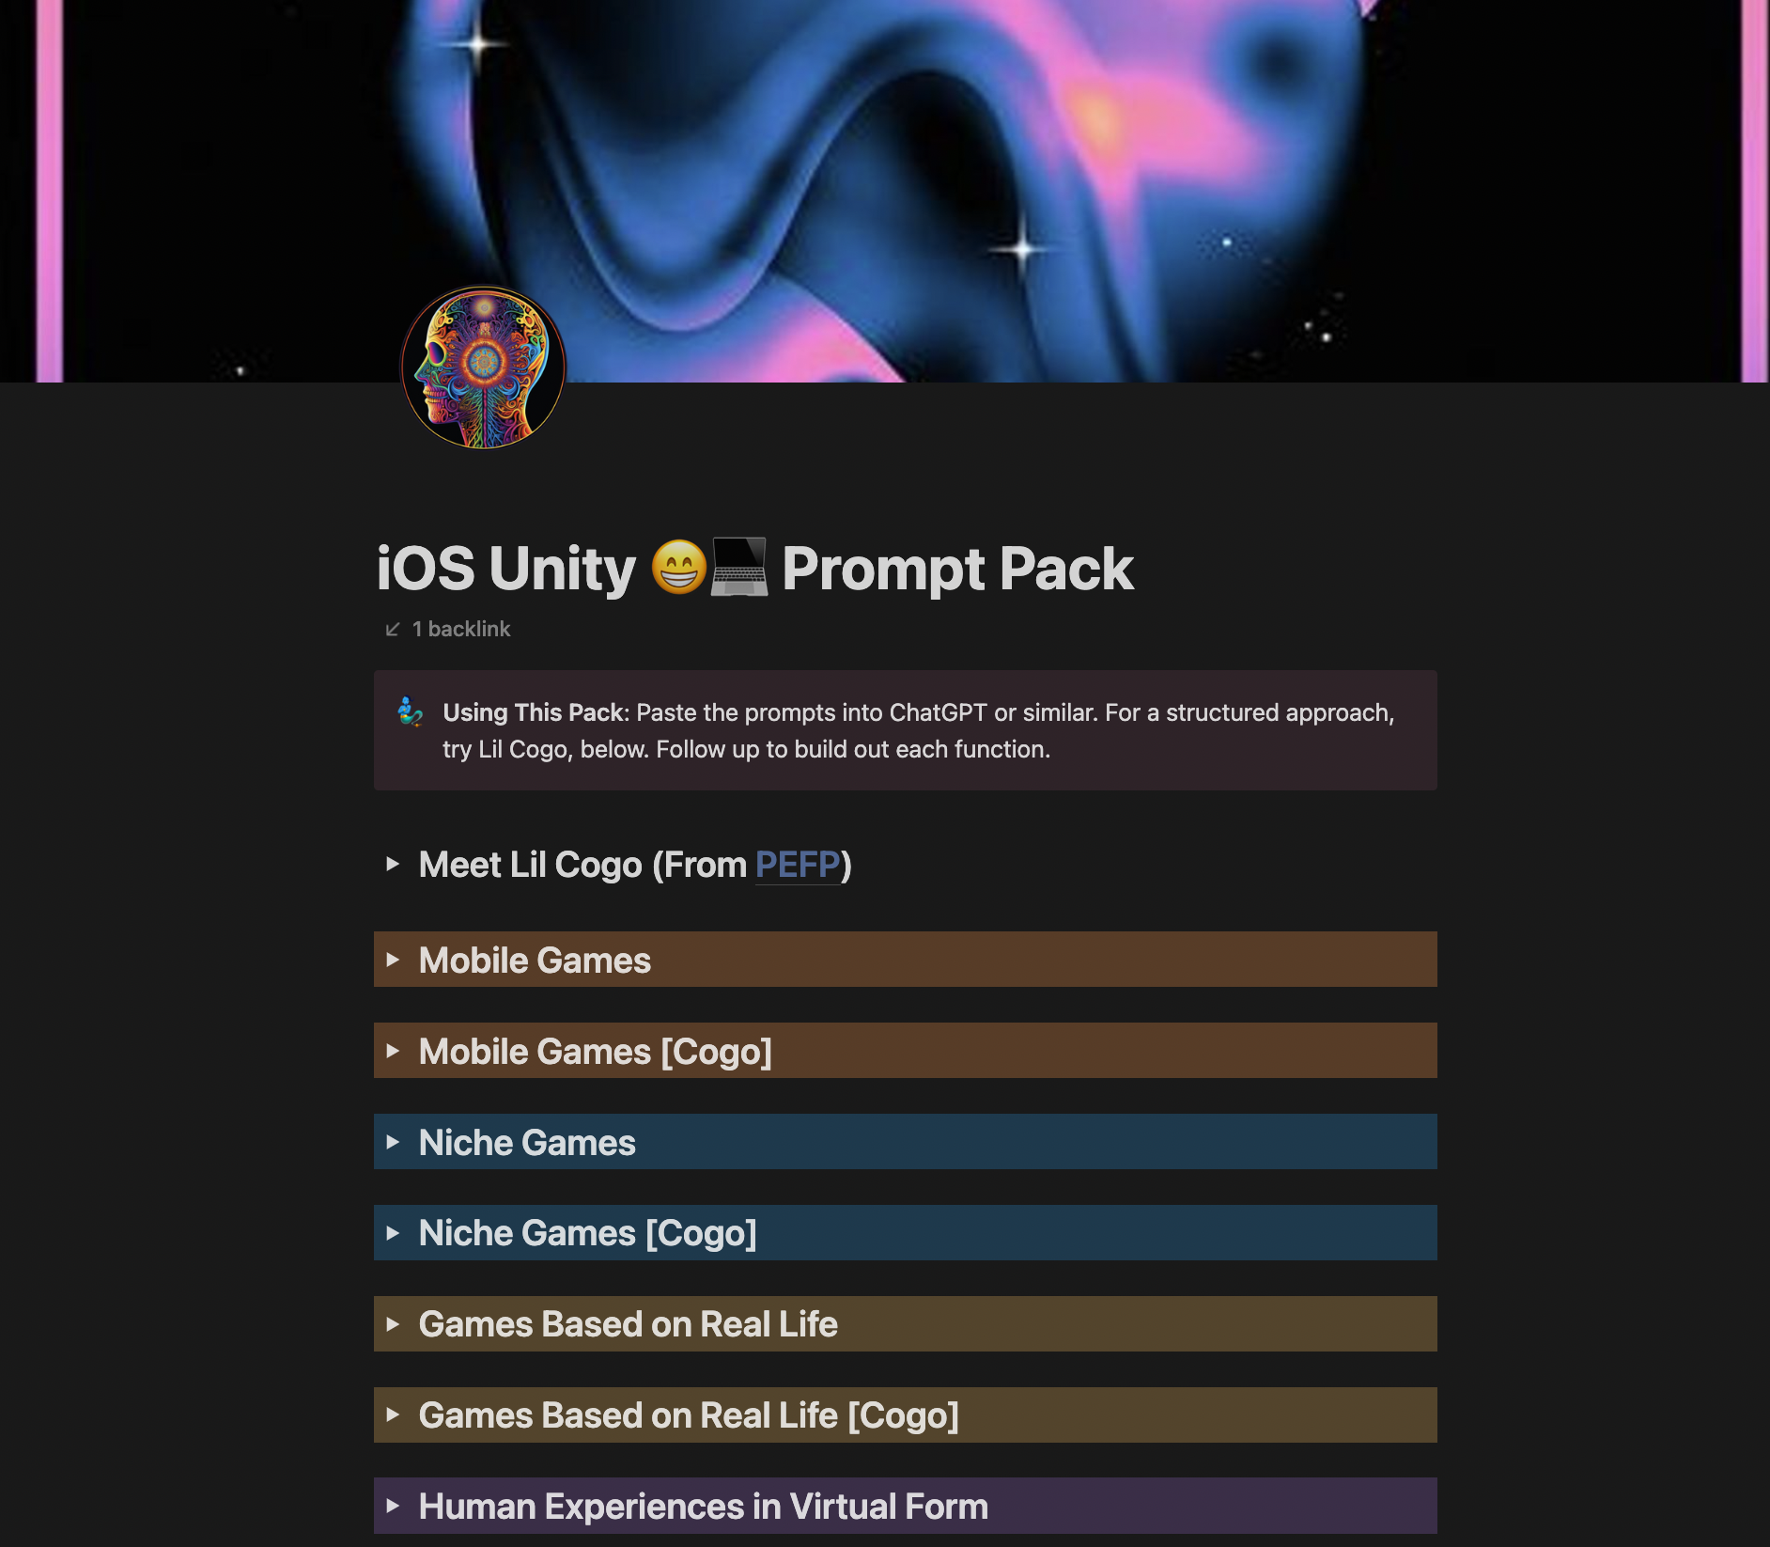Image resolution: width=1770 pixels, height=1547 pixels.
Task: Open the PEFP link
Action: pos(798,865)
